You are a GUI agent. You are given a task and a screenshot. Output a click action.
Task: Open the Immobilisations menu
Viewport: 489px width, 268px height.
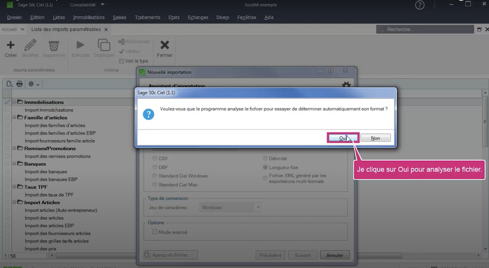(x=89, y=18)
